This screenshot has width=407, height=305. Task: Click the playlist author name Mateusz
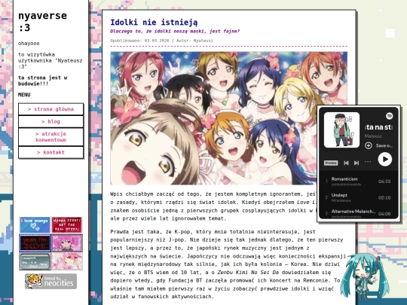[x=373, y=136]
